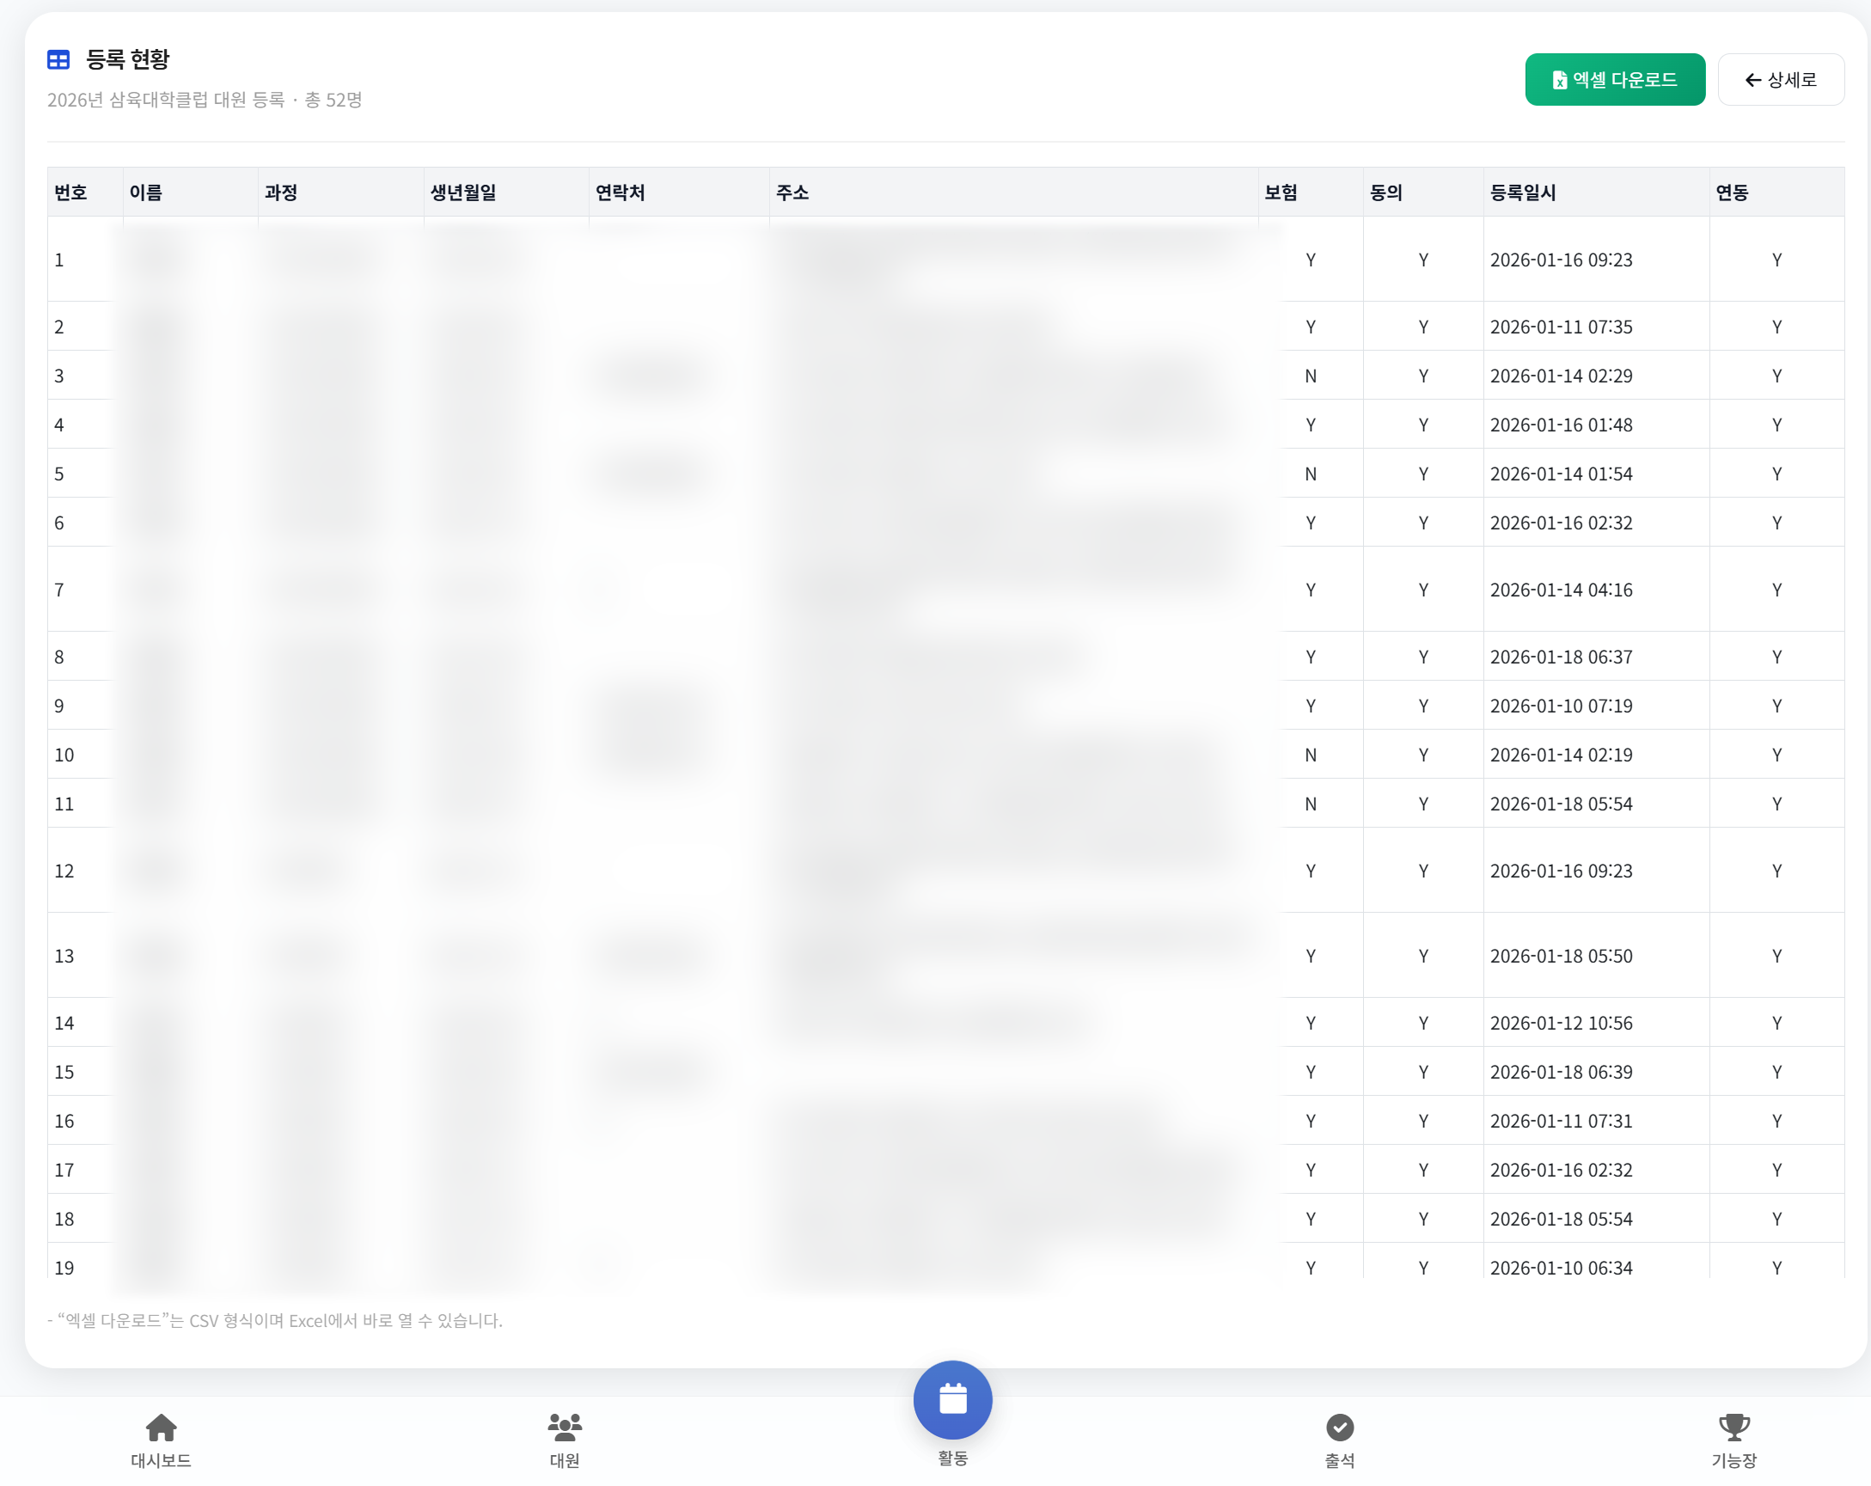The image size is (1871, 1486).
Task: Click the 보험 column header
Action: pyautogui.click(x=1280, y=193)
